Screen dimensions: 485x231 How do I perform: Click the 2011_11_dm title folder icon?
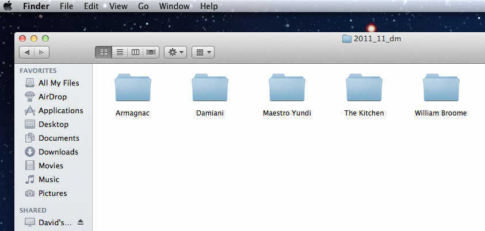pos(347,39)
